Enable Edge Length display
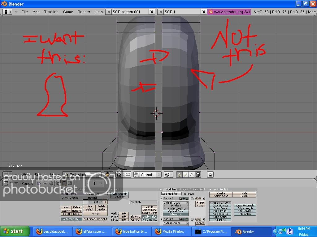 [245, 208]
